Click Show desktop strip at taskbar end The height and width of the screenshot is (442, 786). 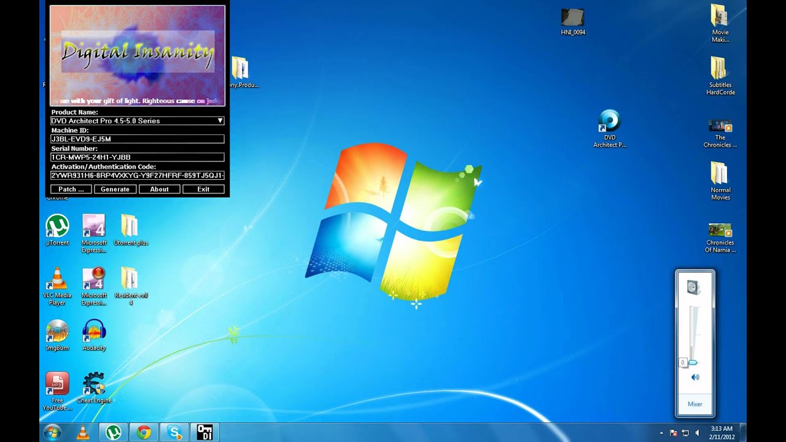743,432
